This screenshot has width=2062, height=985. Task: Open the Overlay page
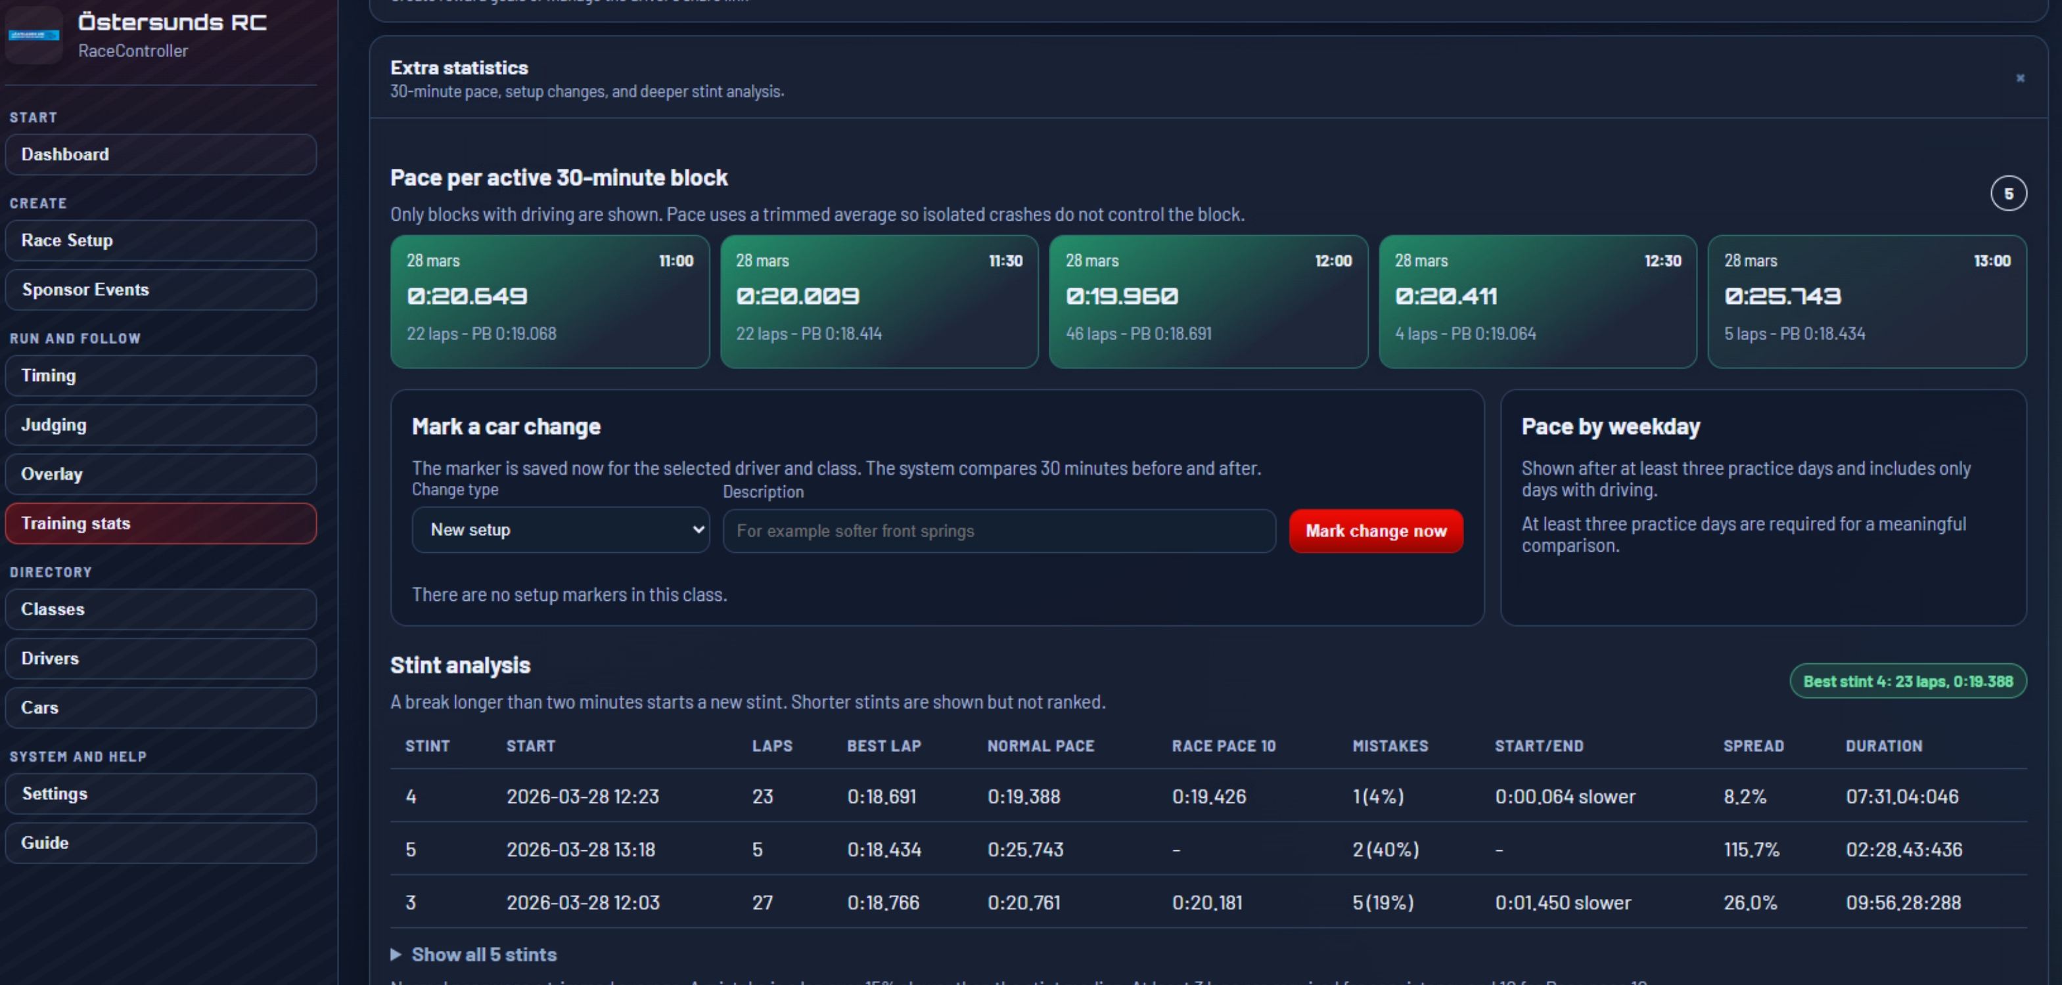[x=161, y=473]
